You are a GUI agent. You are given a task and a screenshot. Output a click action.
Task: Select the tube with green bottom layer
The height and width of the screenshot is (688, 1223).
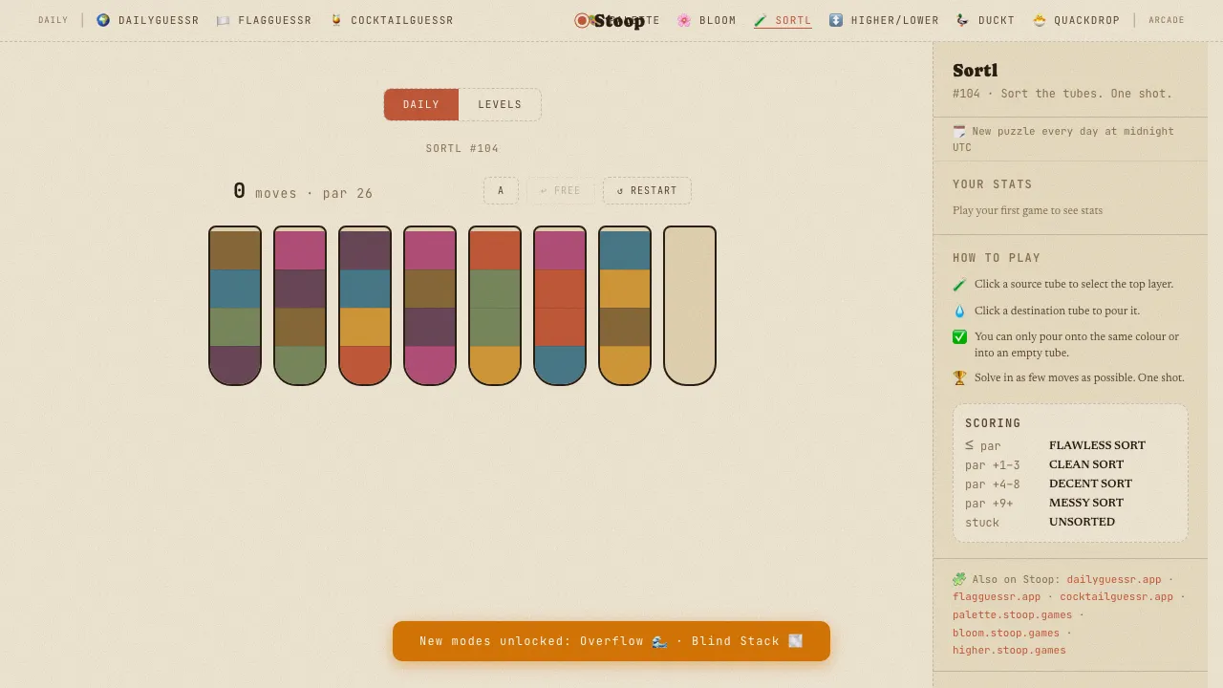(300, 306)
